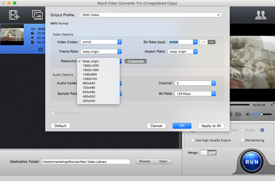The height and width of the screenshot is (181, 275).
Task: Open the Video Codec wmv2 dropdown
Action: coord(101,42)
